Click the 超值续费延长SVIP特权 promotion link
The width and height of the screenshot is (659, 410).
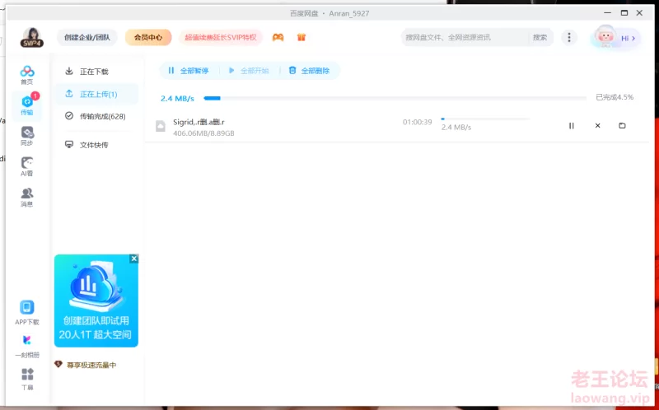tap(221, 37)
